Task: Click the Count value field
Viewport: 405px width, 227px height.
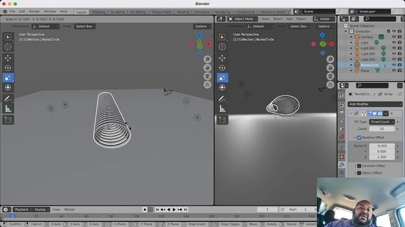Action: 382,129
